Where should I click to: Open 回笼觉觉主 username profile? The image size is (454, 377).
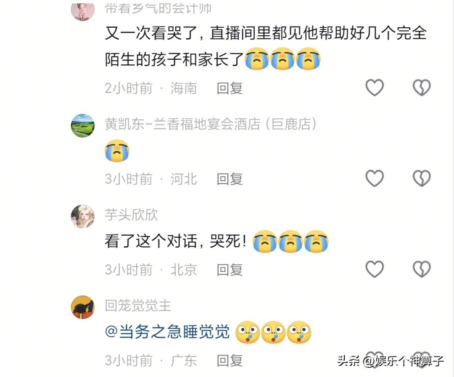click(x=138, y=306)
